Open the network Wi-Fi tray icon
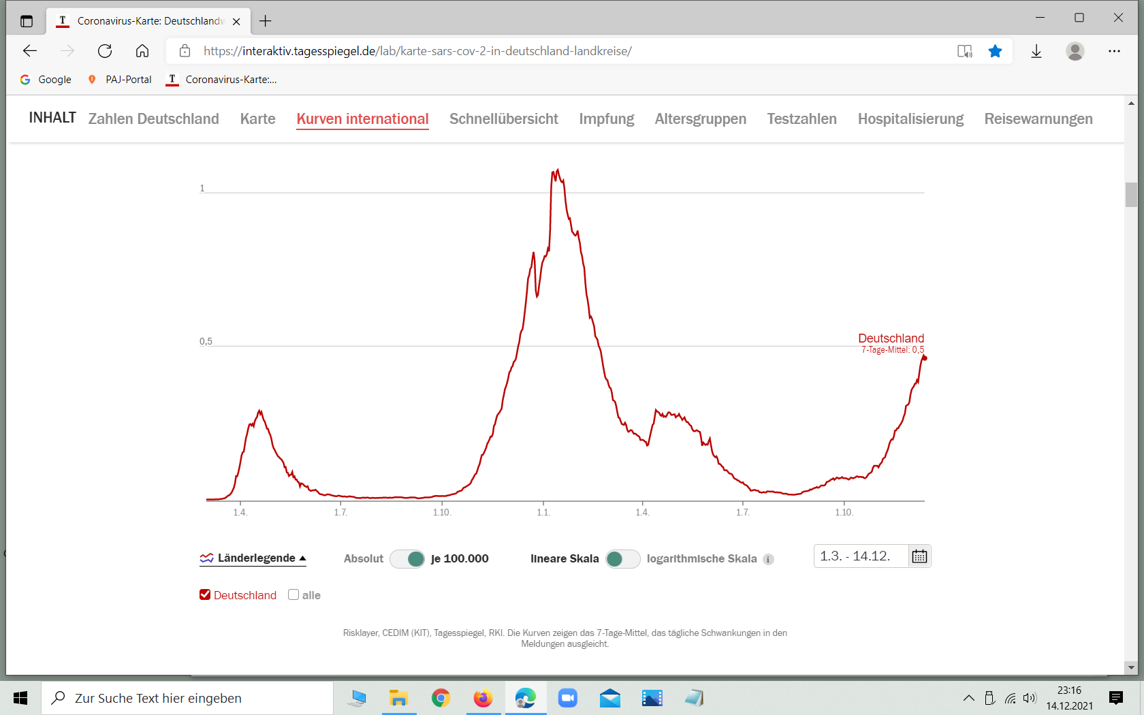 pyautogui.click(x=1010, y=698)
